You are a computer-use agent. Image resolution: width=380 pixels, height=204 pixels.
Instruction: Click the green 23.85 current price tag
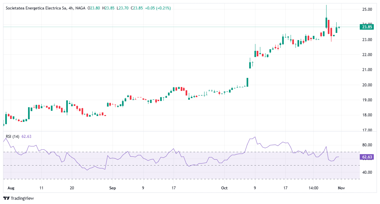pos(367,27)
